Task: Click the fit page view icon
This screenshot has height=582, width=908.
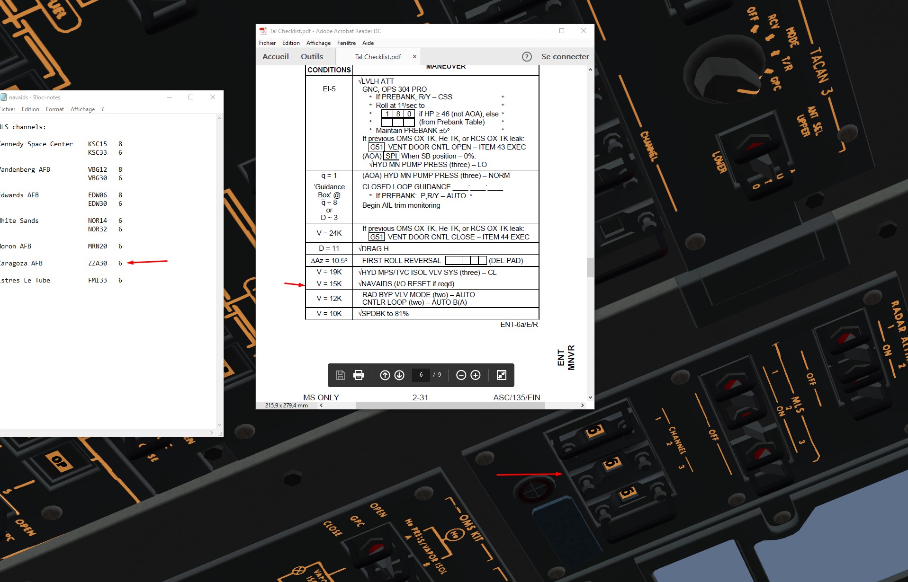Action: [x=501, y=375]
